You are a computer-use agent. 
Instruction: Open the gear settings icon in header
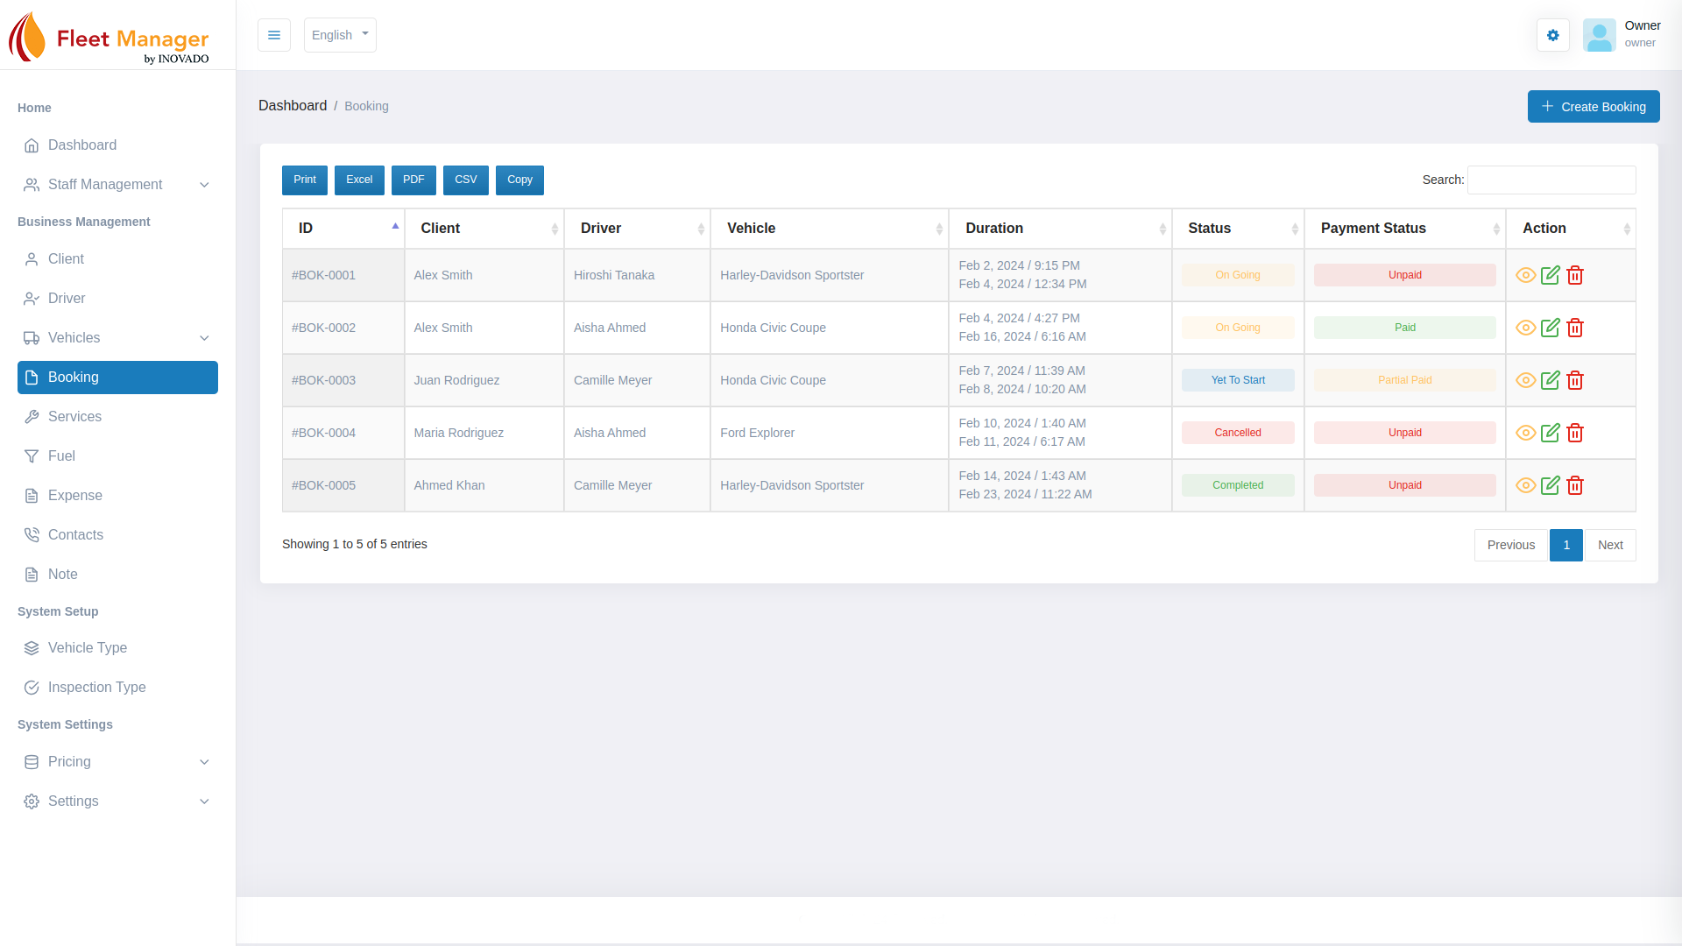1552,35
